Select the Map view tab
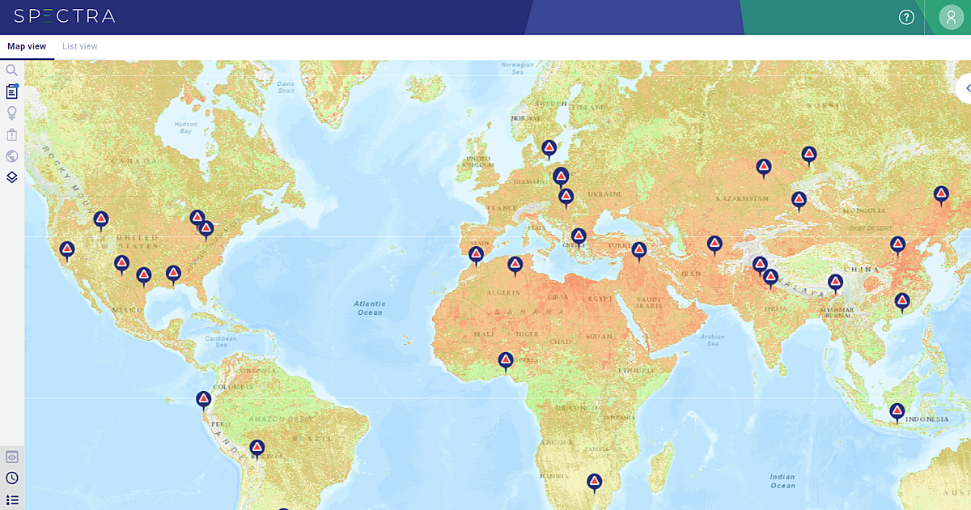This screenshot has width=971, height=510. 27,46
